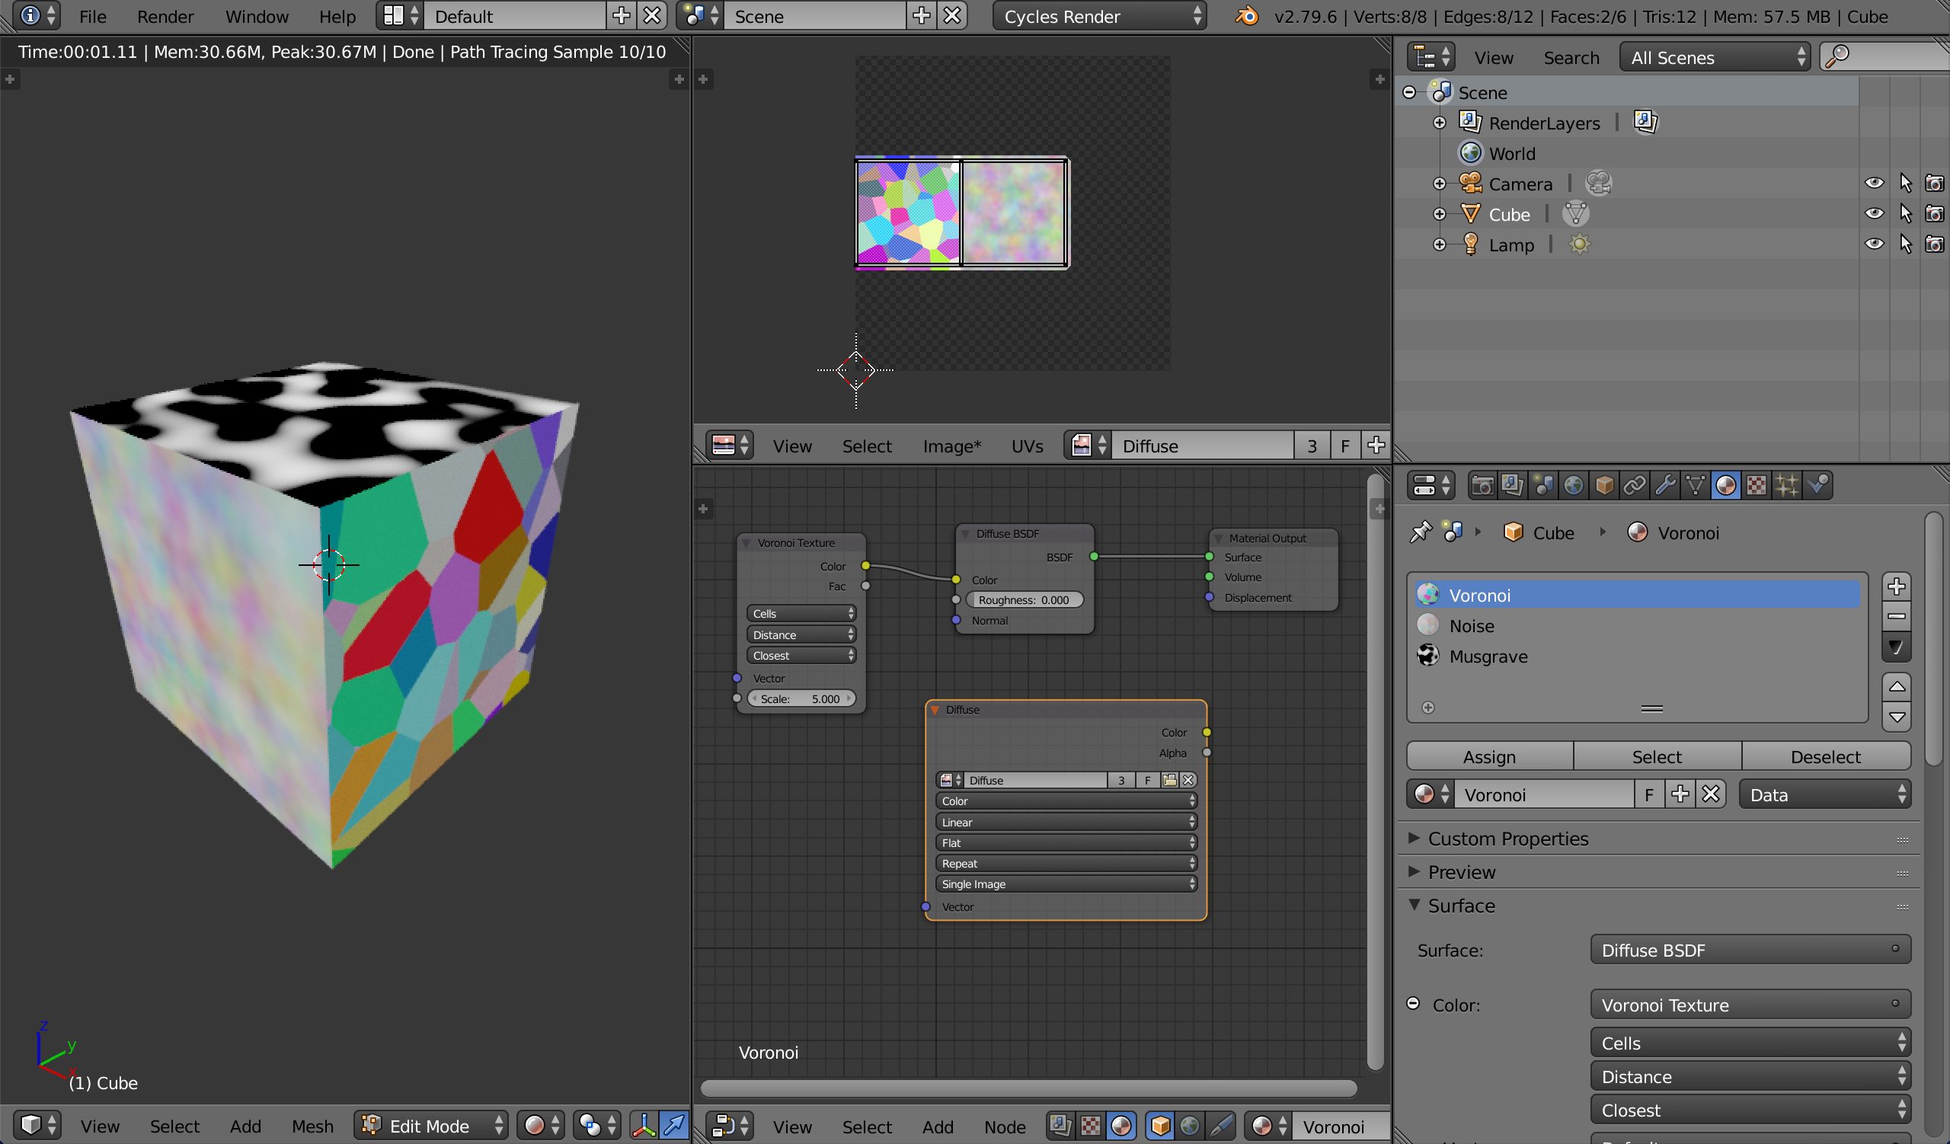Open the Render properties camera tab
Screen dimensions: 1950x1144
tap(1482, 485)
